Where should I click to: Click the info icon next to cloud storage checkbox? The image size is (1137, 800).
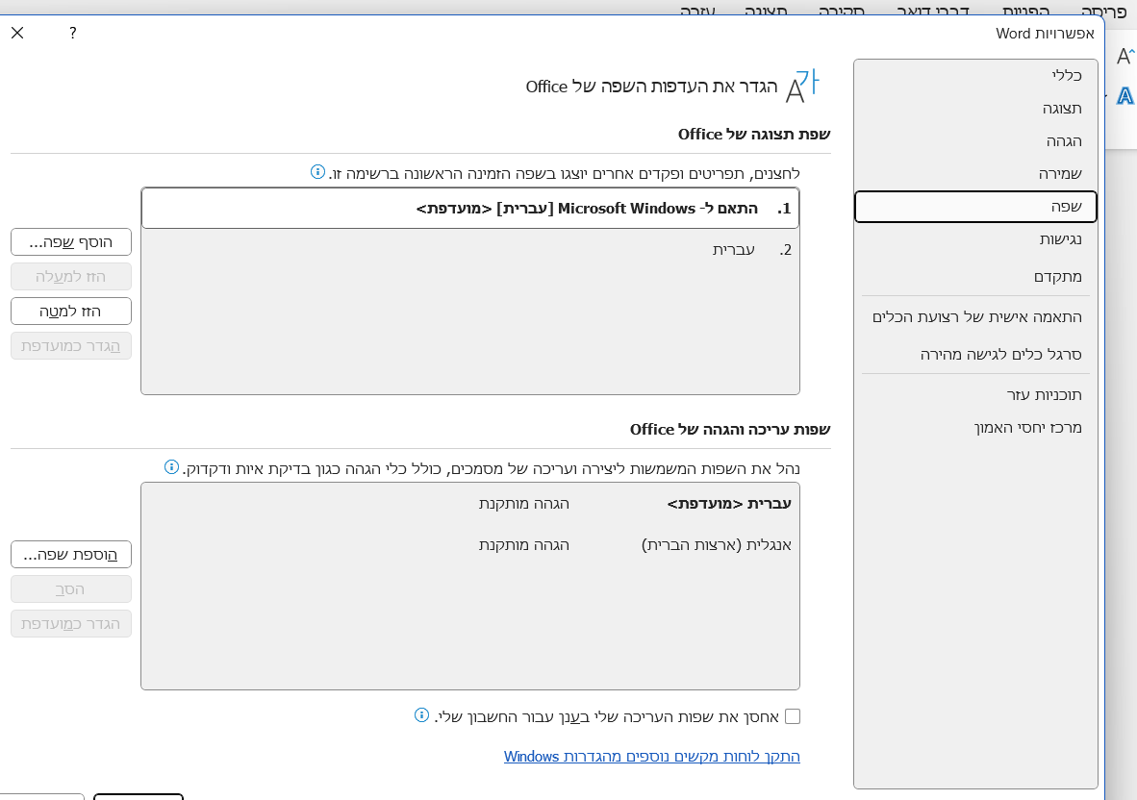click(x=421, y=715)
